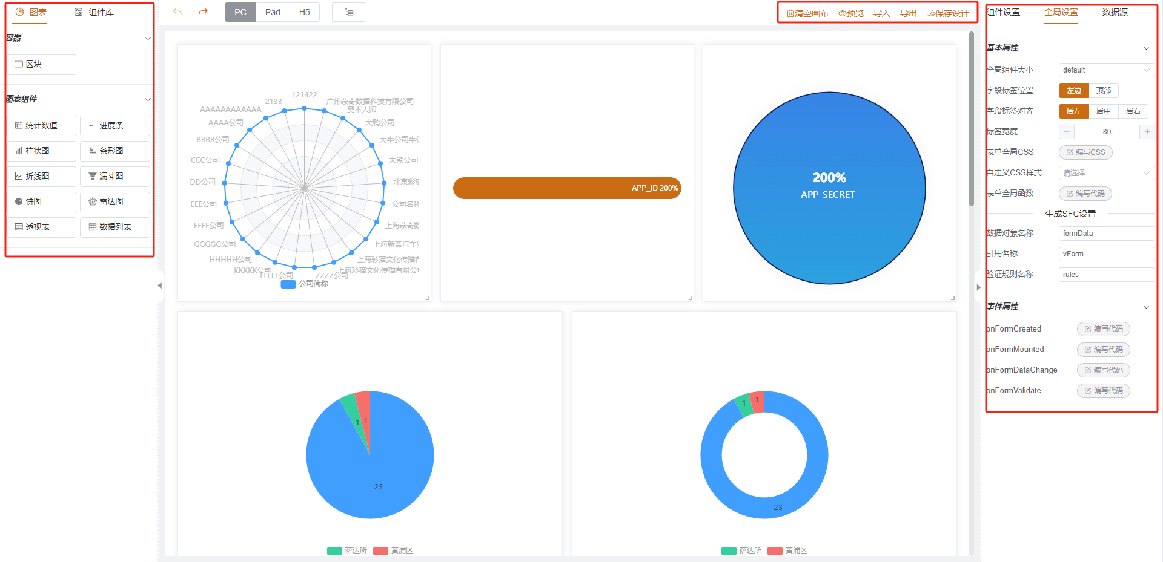1163x562 pixels.
Task: Click the 引用名称 vForm input
Action: point(1107,254)
